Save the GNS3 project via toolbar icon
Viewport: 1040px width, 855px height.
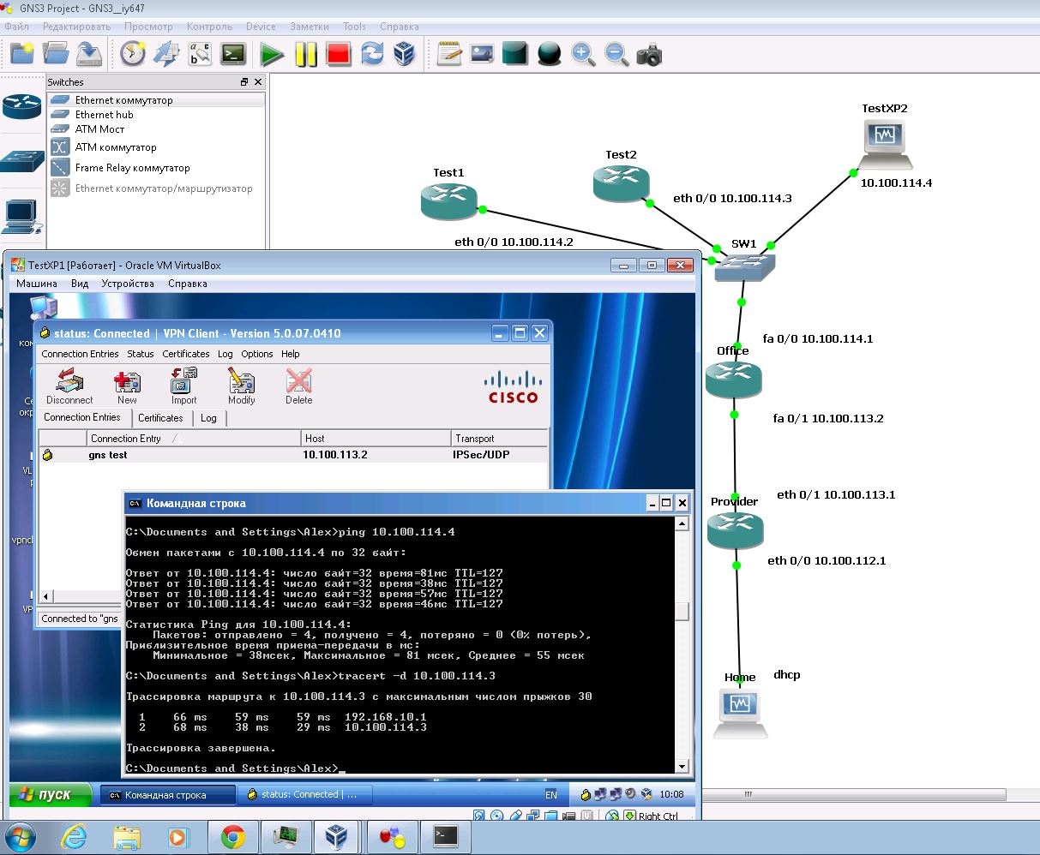(x=89, y=55)
